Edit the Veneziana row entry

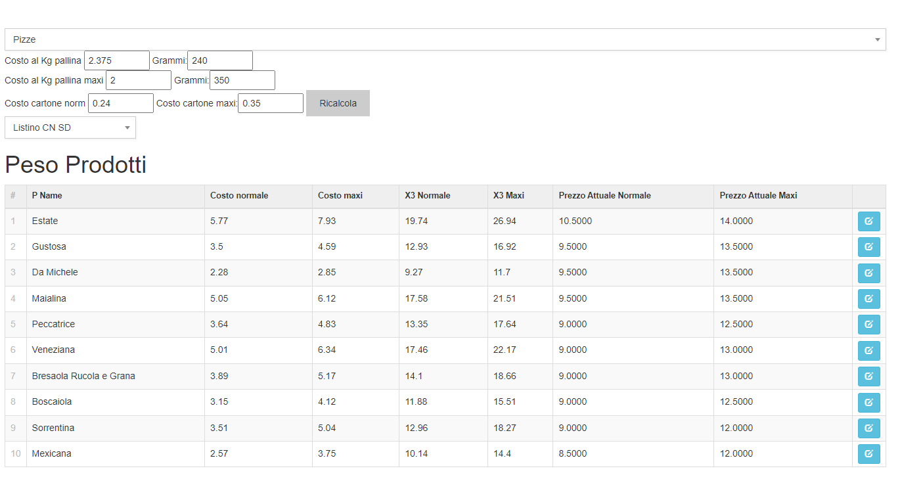pyautogui.click(x=868, y=350)
